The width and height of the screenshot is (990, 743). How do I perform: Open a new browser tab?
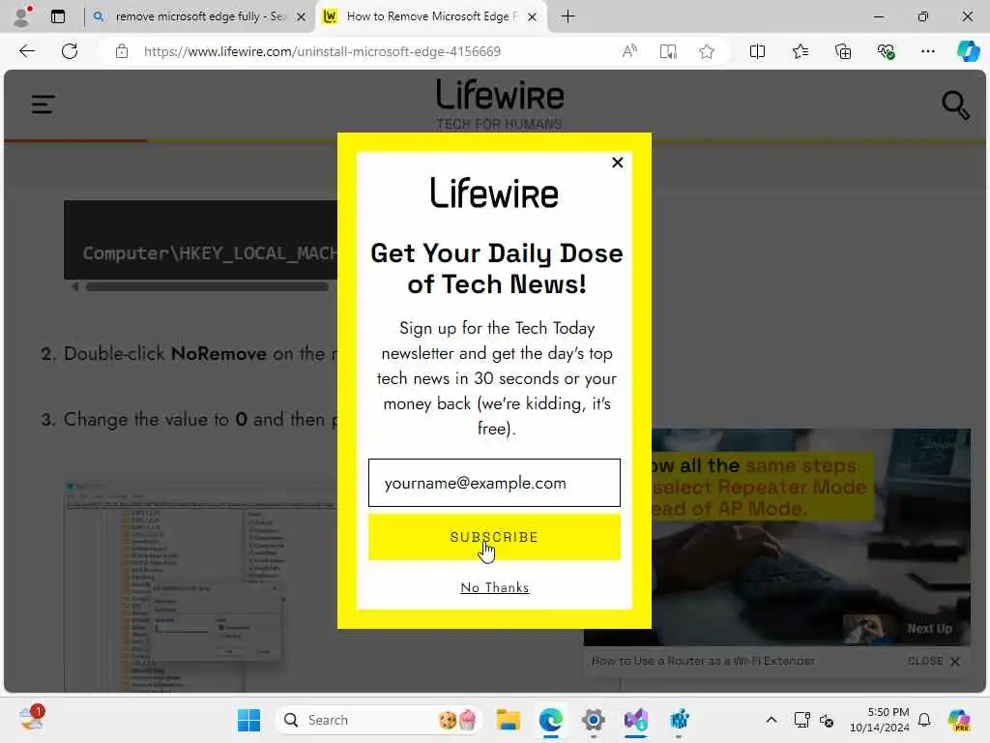tap(568, 16)
